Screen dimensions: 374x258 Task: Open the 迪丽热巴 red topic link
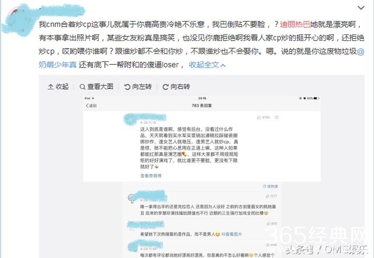(295, 25)
